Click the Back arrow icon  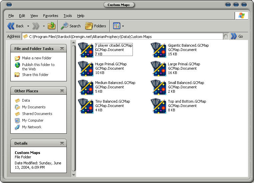coord(11,26)
